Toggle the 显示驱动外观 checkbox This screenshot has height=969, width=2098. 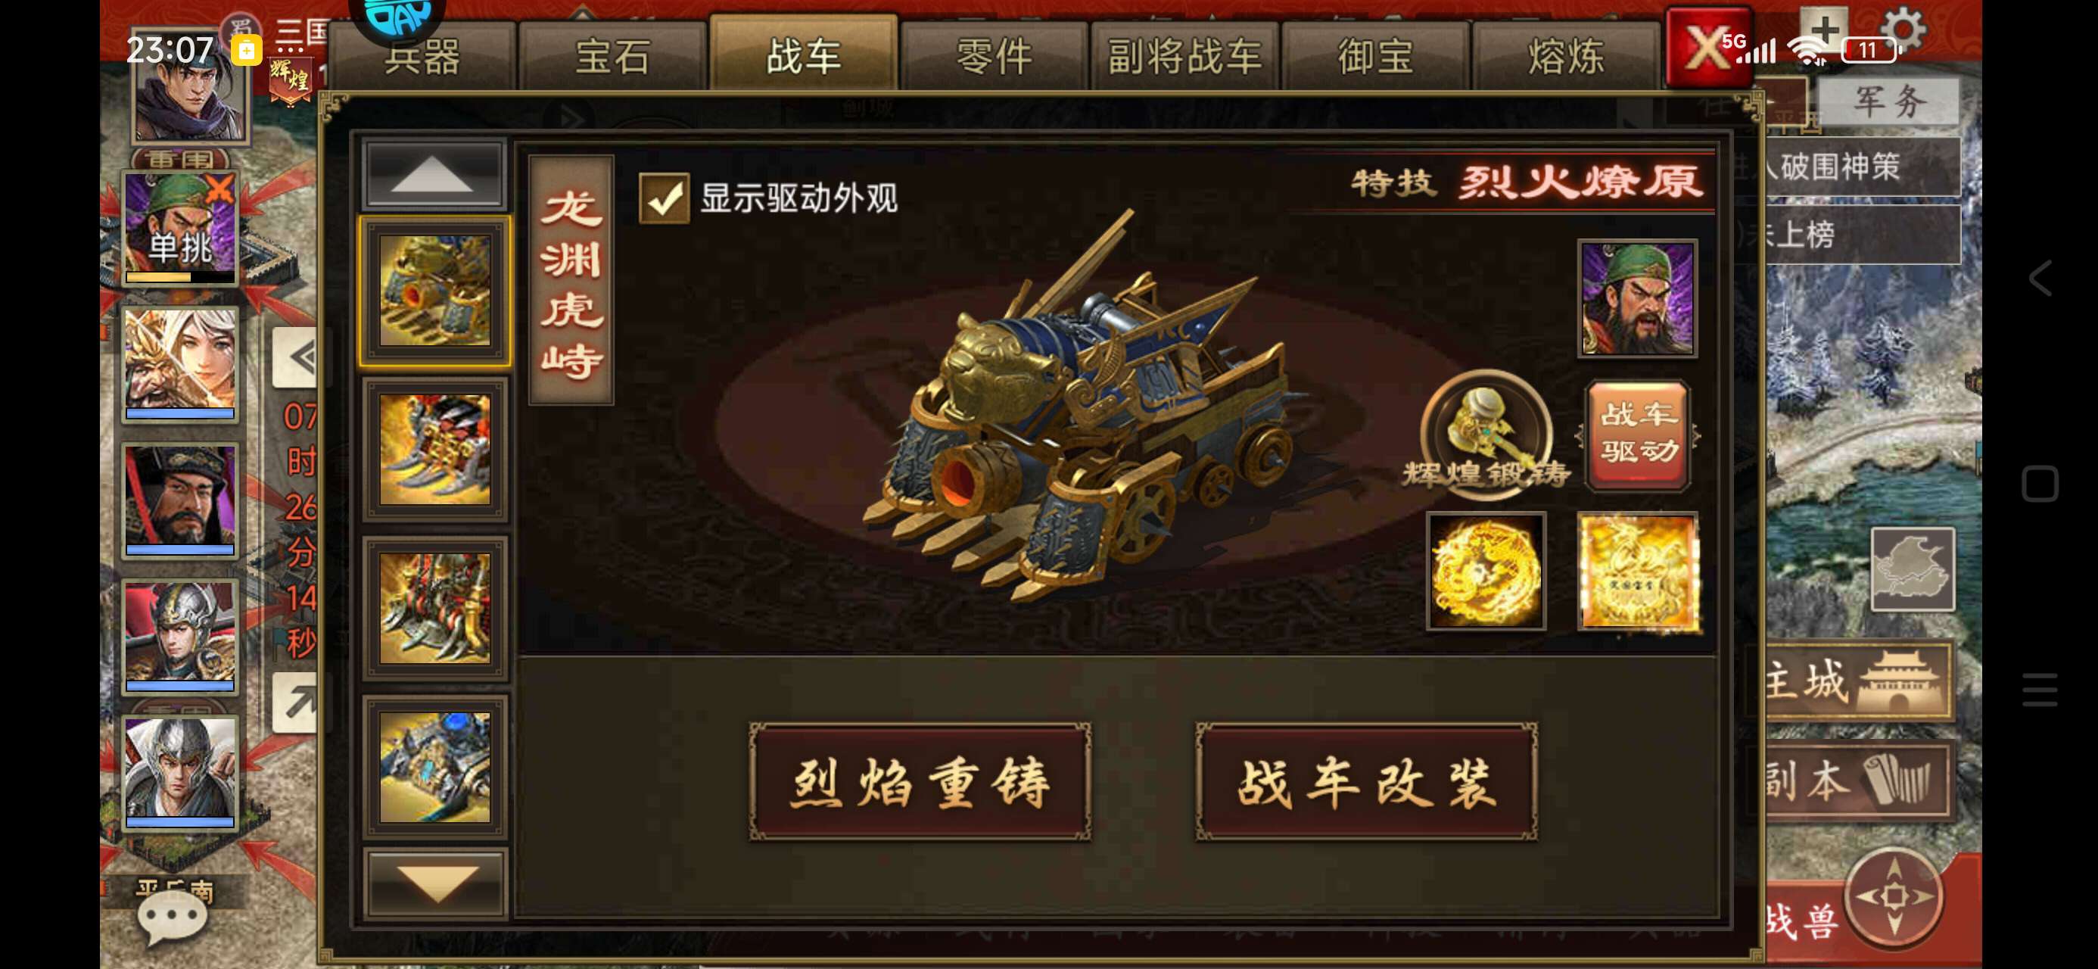click(664, 198)
